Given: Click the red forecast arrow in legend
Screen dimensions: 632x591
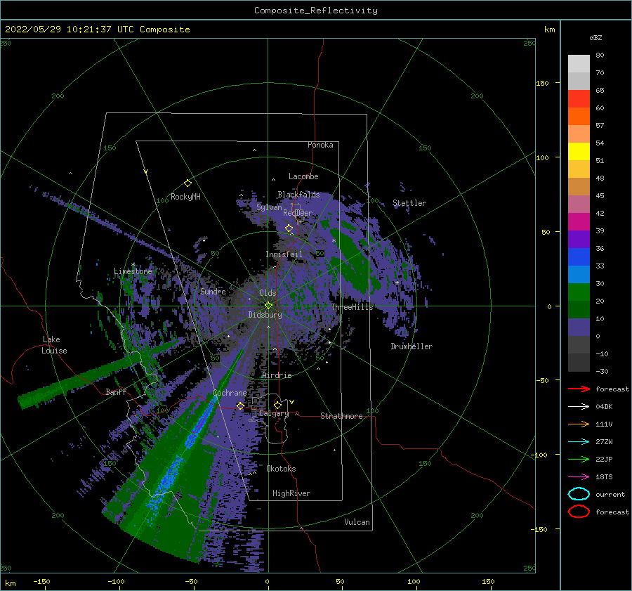Looking at the screenshot, I should coord(579,389).
